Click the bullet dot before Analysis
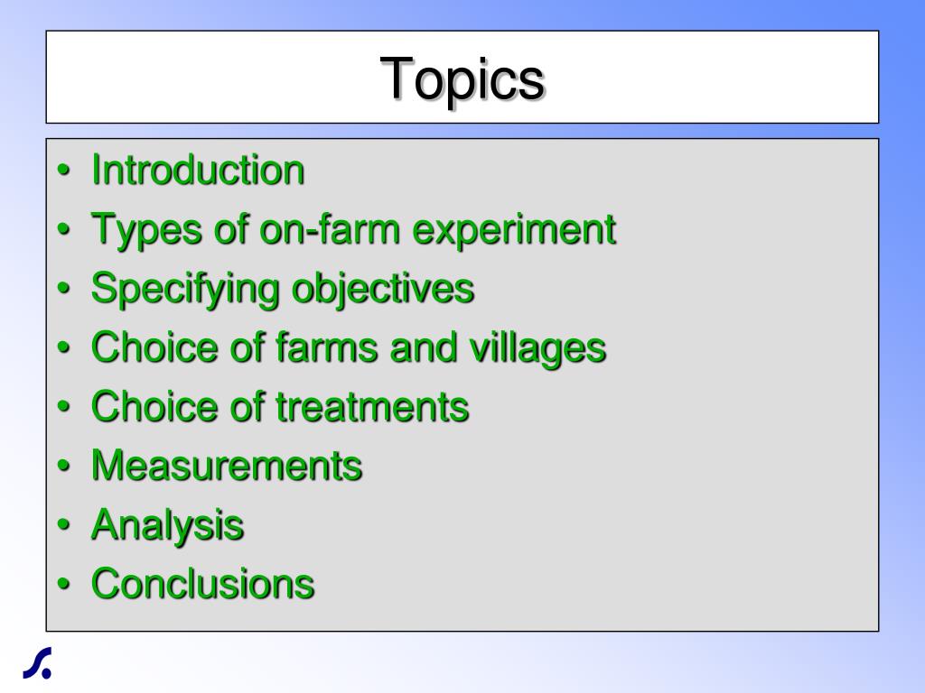Viewport: 925px width, 693px height. click(64, 525)
